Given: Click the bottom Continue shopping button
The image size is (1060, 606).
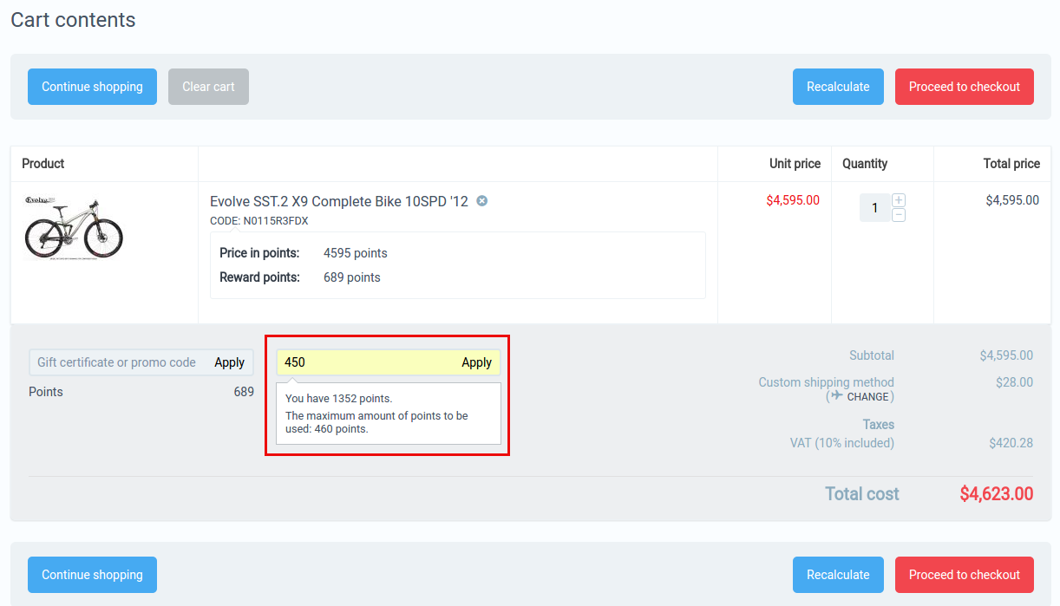Looking at the screenshot, I should pos(92,575).
